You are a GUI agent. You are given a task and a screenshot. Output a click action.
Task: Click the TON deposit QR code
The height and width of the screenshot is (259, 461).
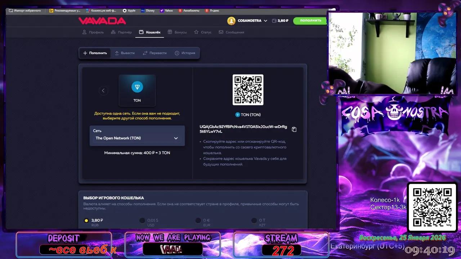click(x=248, y=90)
